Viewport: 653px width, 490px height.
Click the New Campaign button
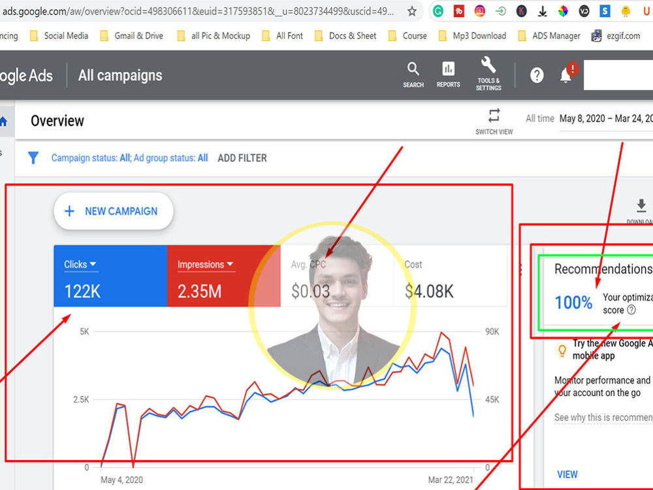coord(113,211)
